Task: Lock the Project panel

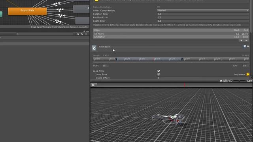Action: (x=84, y=31)
